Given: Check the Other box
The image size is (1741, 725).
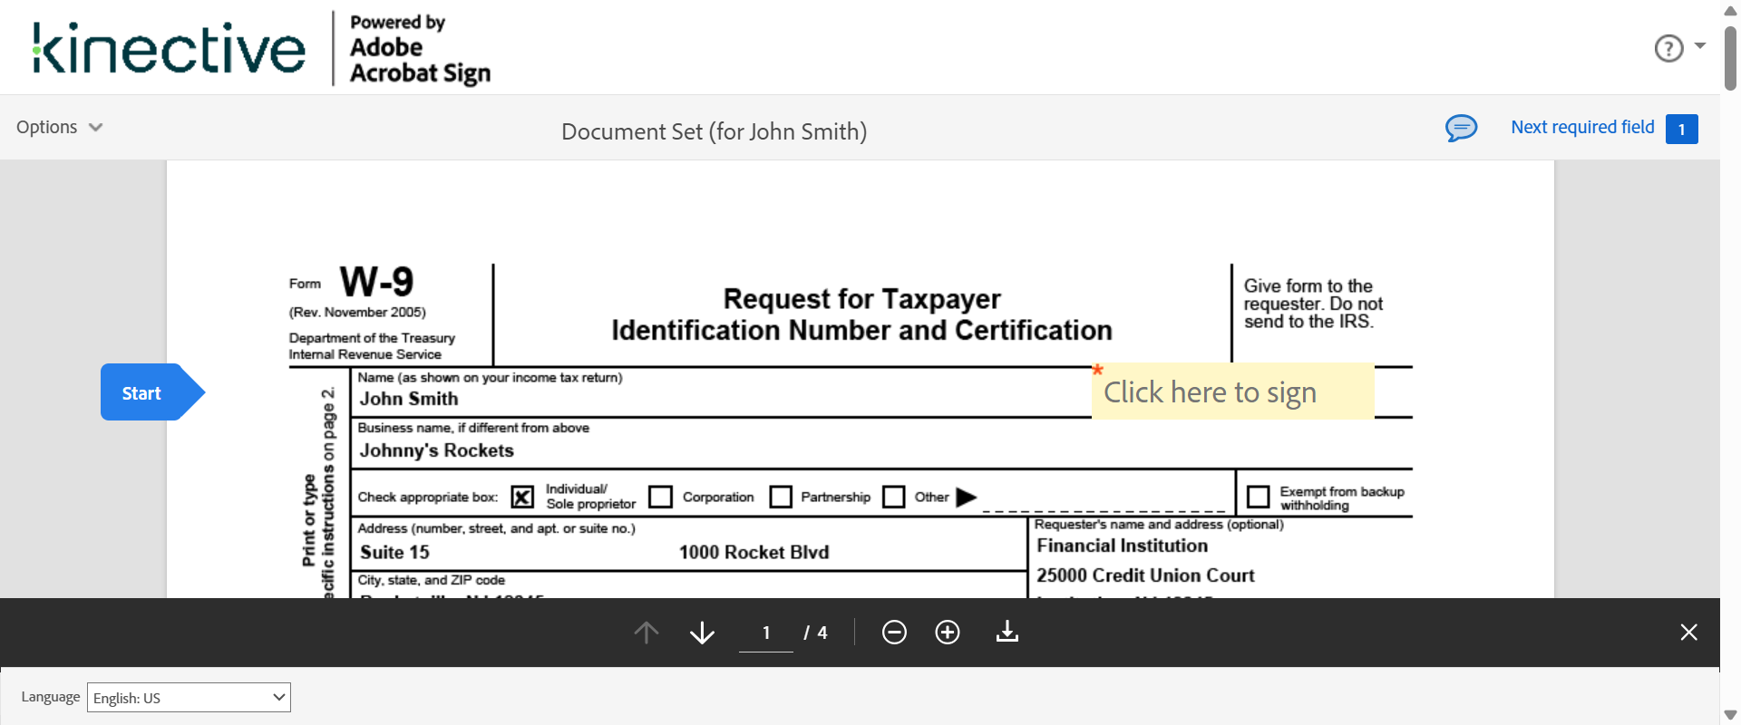Looking at the screenshot, I should (894, 497).
